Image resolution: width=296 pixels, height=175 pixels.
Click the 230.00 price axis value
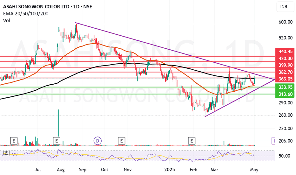coord(286,129)
